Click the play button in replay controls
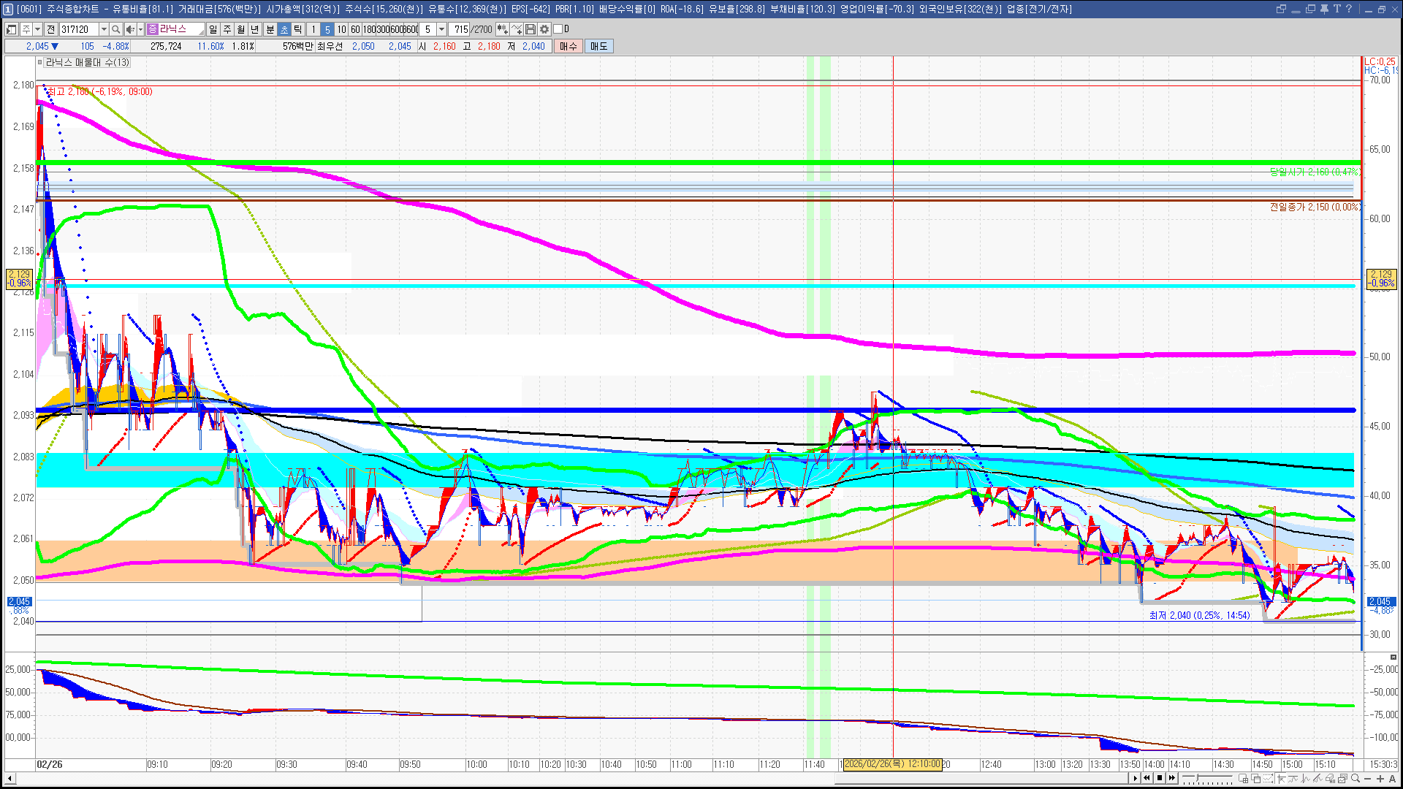Viewport: 1403px width, 789px height. pos(1135,778)
